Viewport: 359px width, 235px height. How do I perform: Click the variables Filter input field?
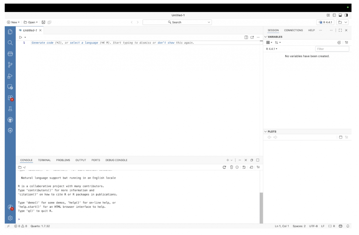332,49
